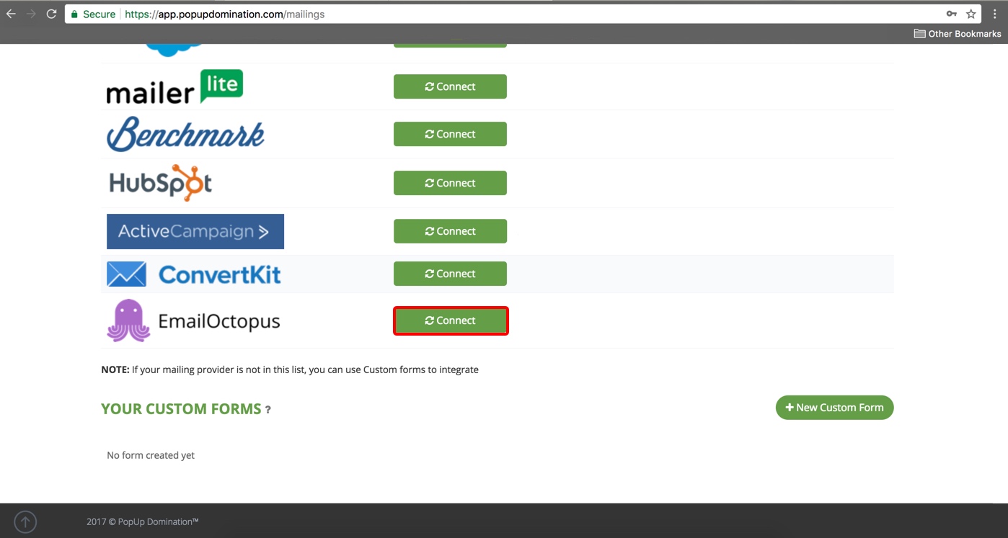Click the HubSpot logo
The image size is (1008, 538).
coord(161,183)
